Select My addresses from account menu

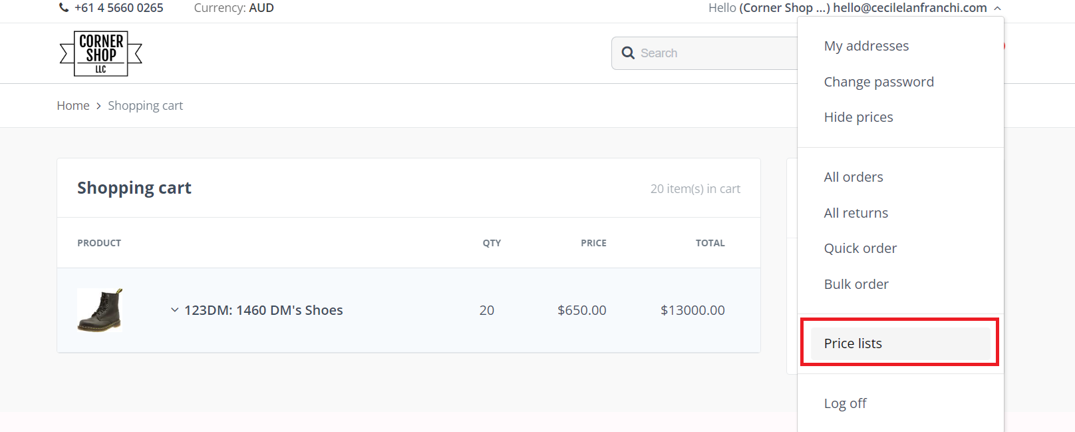(x=866, y=46)
